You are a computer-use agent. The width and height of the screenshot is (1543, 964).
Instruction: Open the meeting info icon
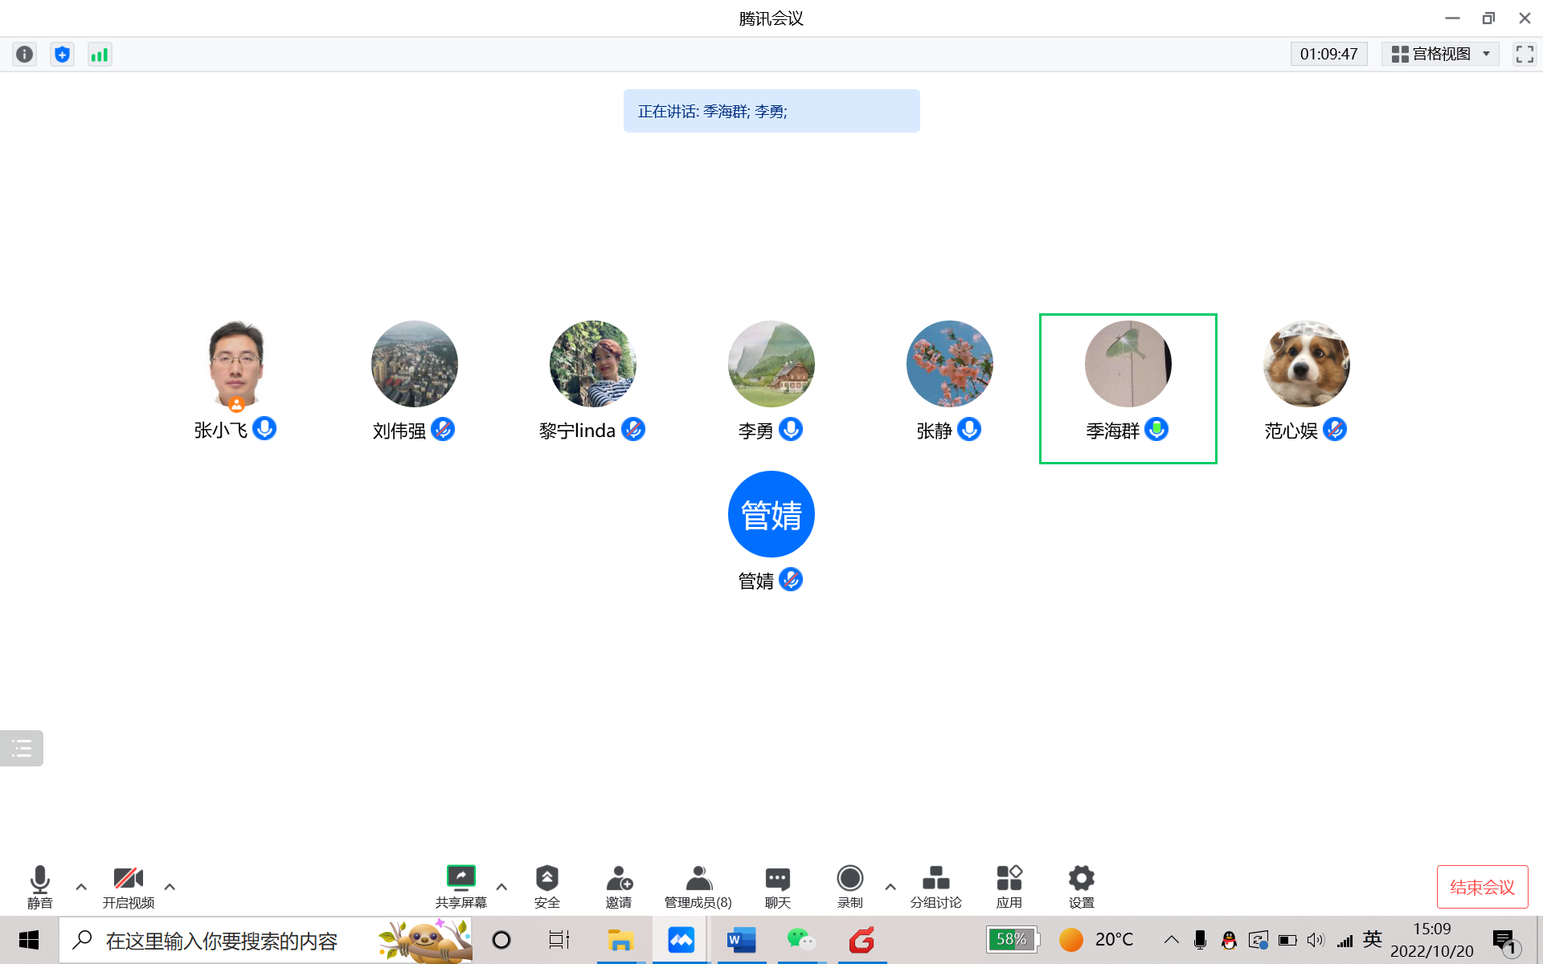click(25, 54)
